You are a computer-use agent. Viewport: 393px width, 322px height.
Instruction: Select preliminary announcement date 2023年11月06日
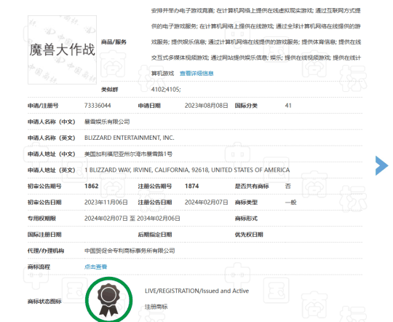tap(106, 203)
